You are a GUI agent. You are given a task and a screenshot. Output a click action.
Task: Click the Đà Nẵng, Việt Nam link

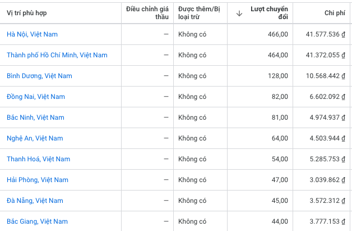click(35, 201)
